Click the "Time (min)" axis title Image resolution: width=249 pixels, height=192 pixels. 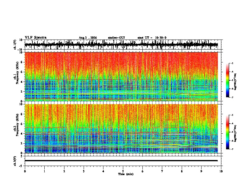click(126, 174)
